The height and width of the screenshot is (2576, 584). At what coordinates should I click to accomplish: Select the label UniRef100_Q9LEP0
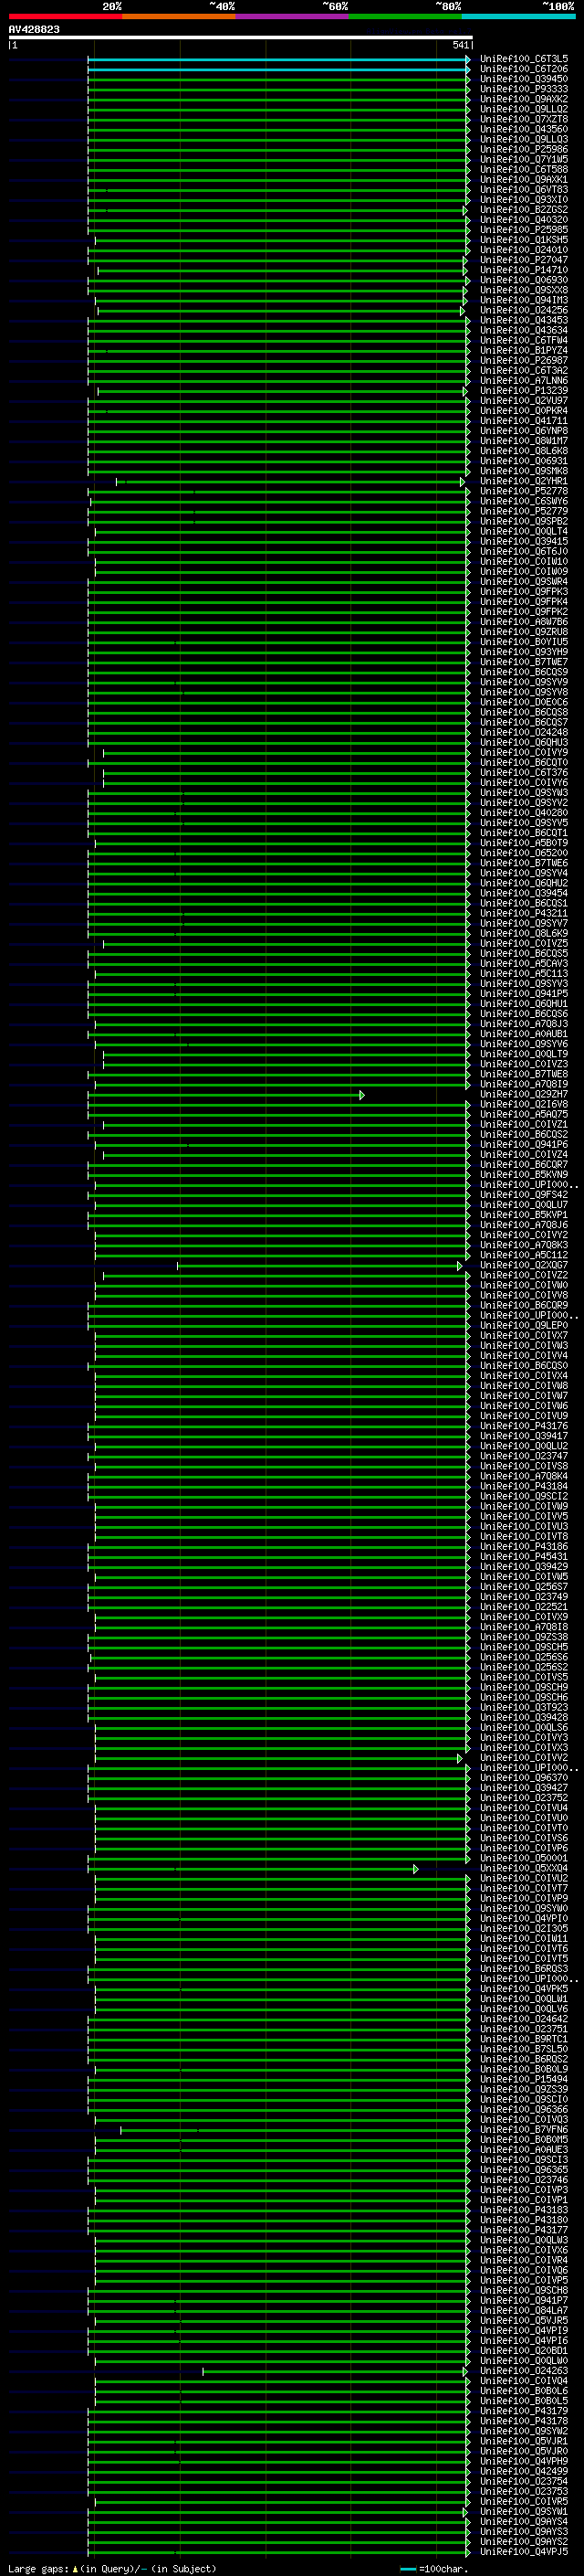tap(524, 1326)
